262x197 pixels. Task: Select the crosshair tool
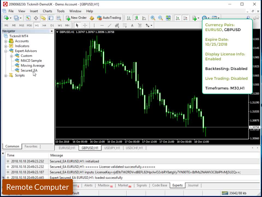[85, 25]
